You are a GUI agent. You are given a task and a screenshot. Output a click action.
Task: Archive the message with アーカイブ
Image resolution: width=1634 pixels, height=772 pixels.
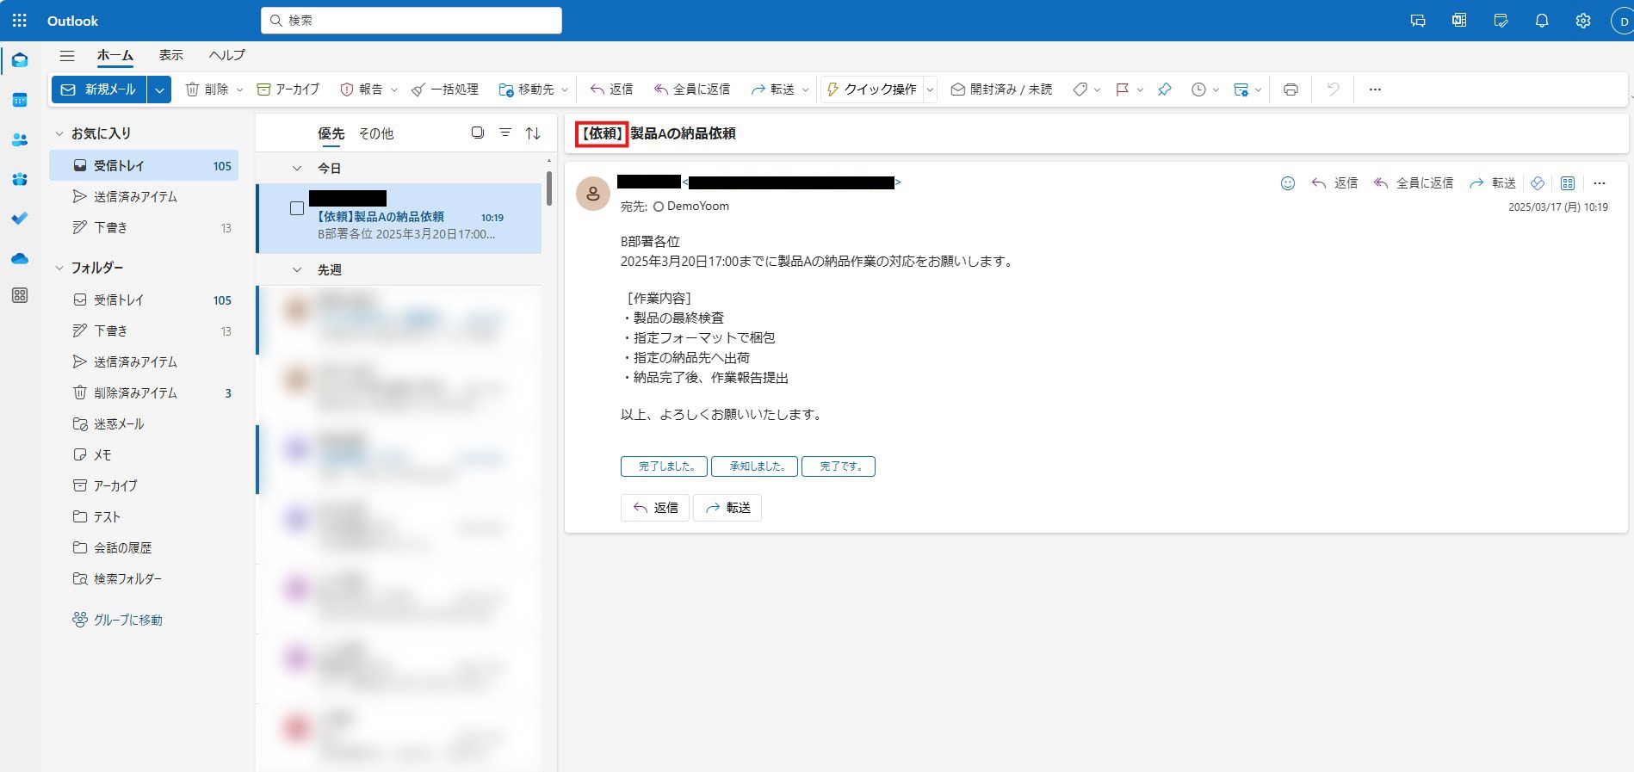pos(288,90)
